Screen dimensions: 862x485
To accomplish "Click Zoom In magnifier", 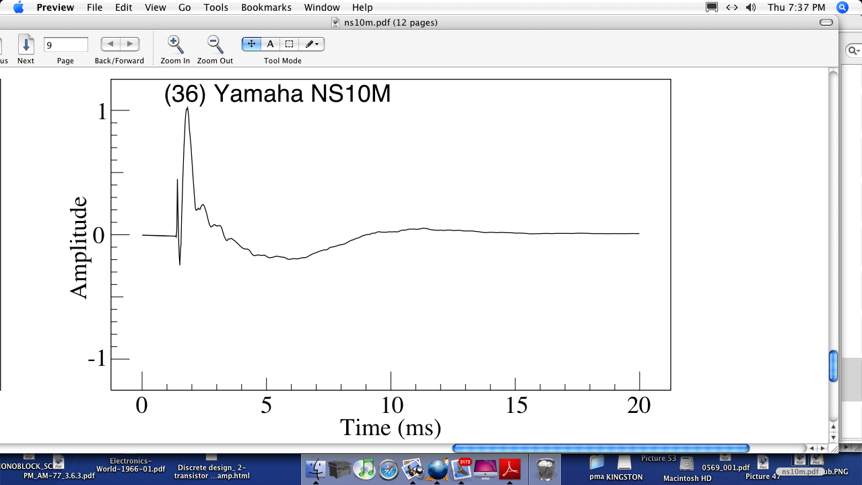I will (175, 44).
